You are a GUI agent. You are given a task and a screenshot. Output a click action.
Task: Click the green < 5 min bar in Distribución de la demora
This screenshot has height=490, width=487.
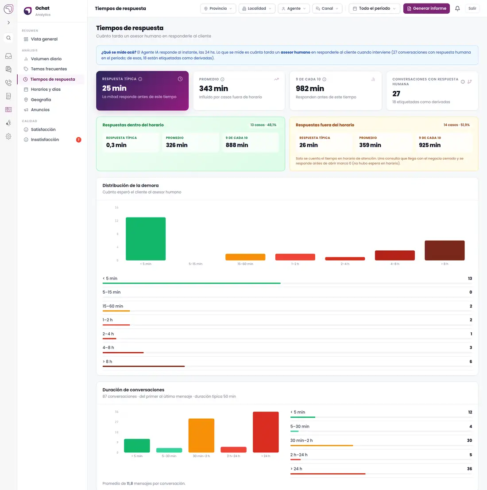click(146, 239)
